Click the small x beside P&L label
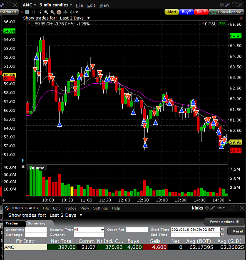This screenshot has width=246, height=260. (204, 23)
